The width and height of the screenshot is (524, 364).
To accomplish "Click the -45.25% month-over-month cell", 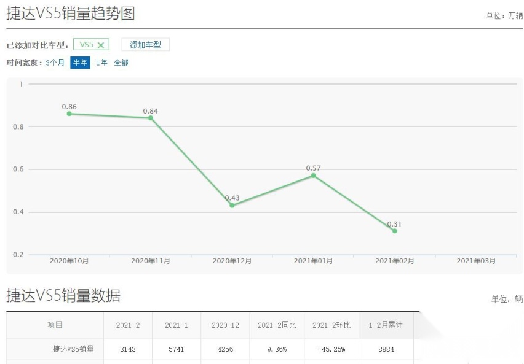I will 331,349.
